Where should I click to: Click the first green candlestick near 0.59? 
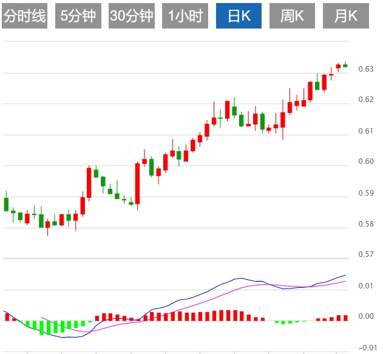coord(6,204)
